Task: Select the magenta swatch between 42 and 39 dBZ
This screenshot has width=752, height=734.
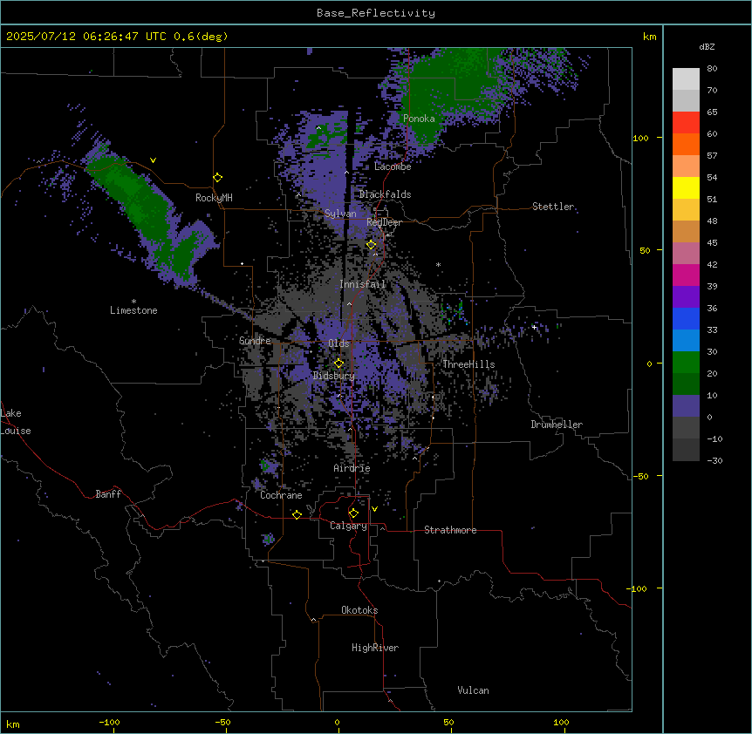Action: 686,275
